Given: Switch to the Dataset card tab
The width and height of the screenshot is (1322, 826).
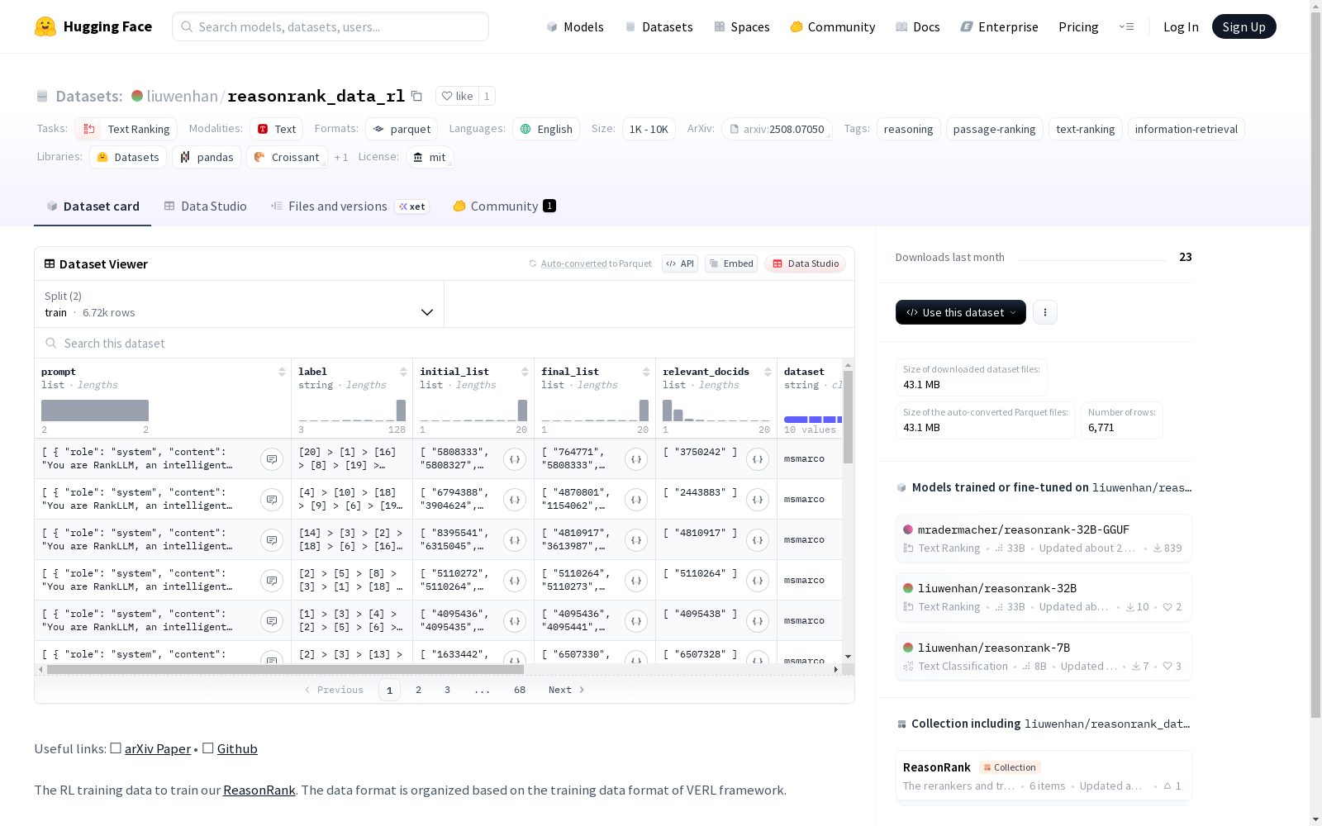Looking at the screenshot, I should coord(93,206).
